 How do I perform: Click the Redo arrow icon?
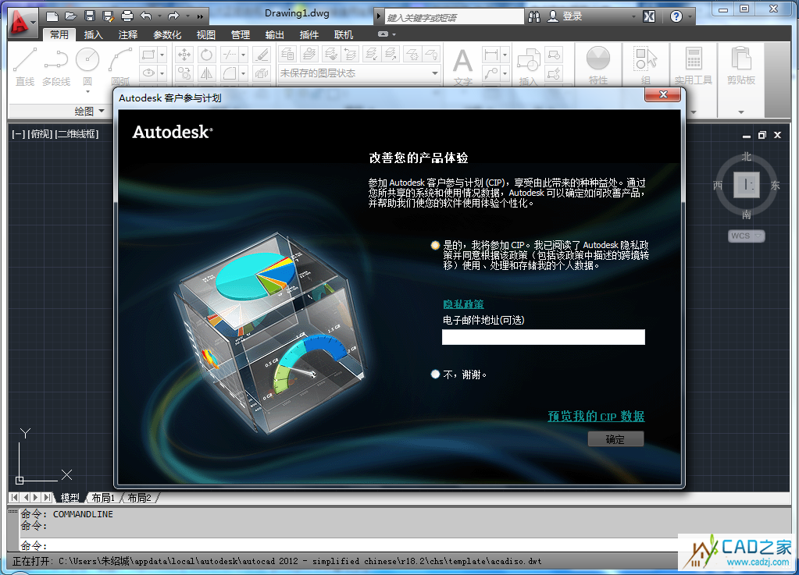[x=173, y=16]
